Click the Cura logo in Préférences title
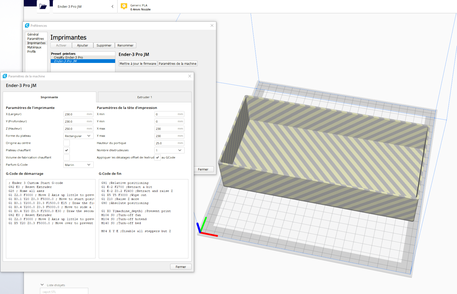Viewport: 457px width, 294px height. [27, 25]
